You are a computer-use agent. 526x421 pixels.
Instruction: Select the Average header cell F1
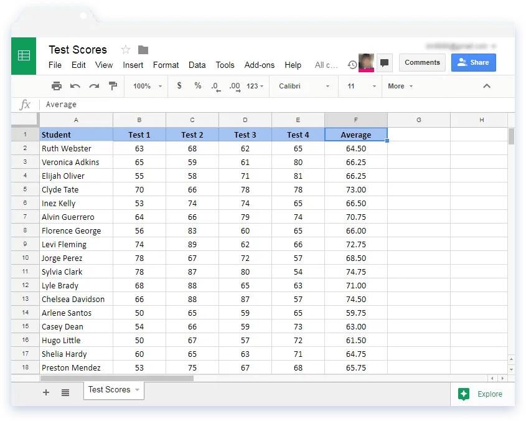point(355,134)
